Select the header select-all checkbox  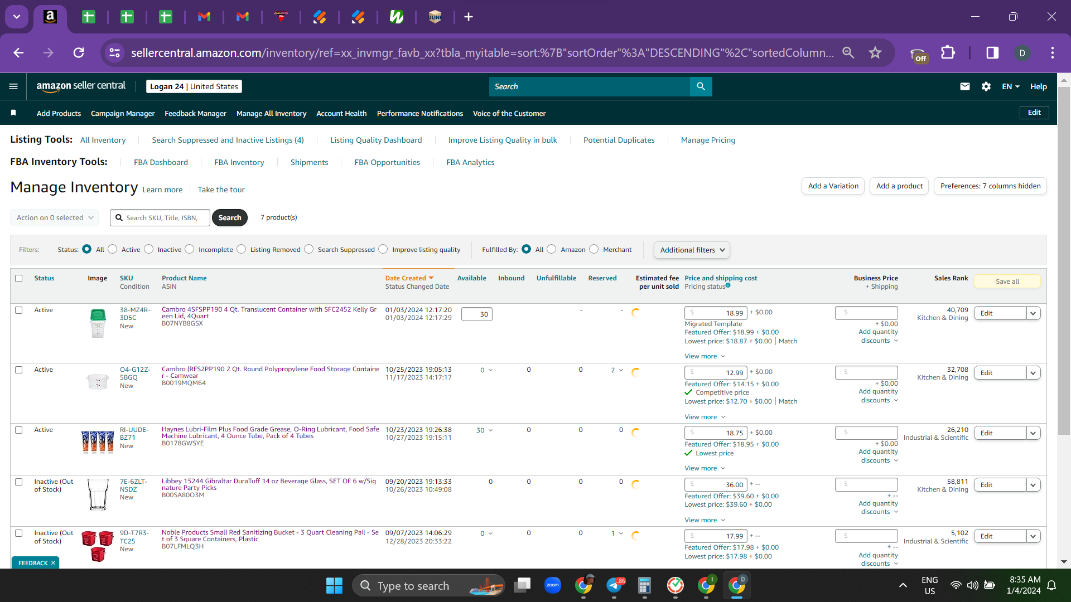tap(19, 278)
